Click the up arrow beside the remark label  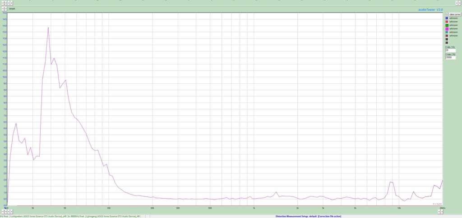click(4, 8)
